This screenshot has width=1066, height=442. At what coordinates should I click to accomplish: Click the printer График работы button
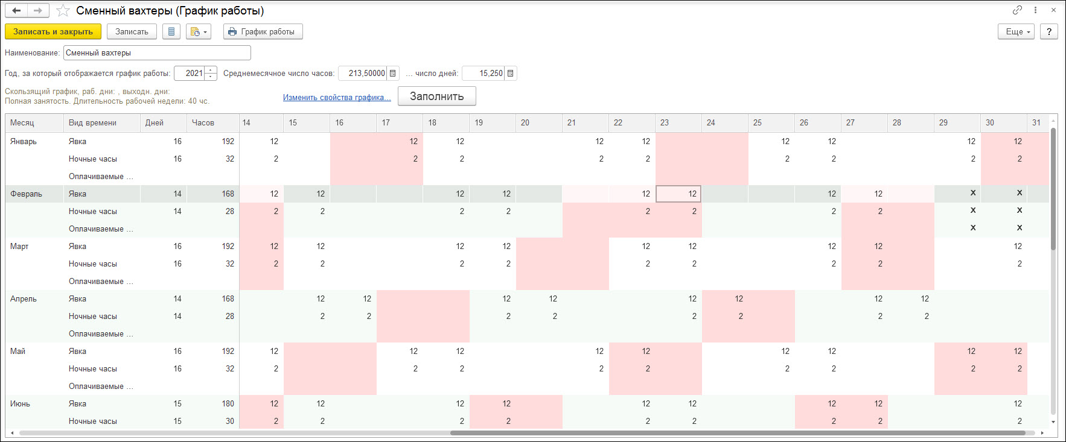point(263,31)
